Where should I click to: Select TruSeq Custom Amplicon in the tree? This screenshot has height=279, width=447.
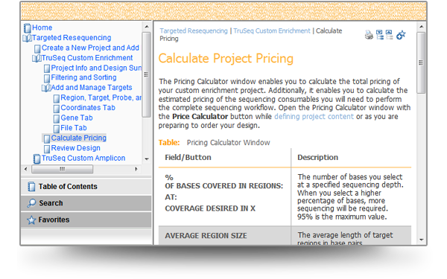(83, 158)
